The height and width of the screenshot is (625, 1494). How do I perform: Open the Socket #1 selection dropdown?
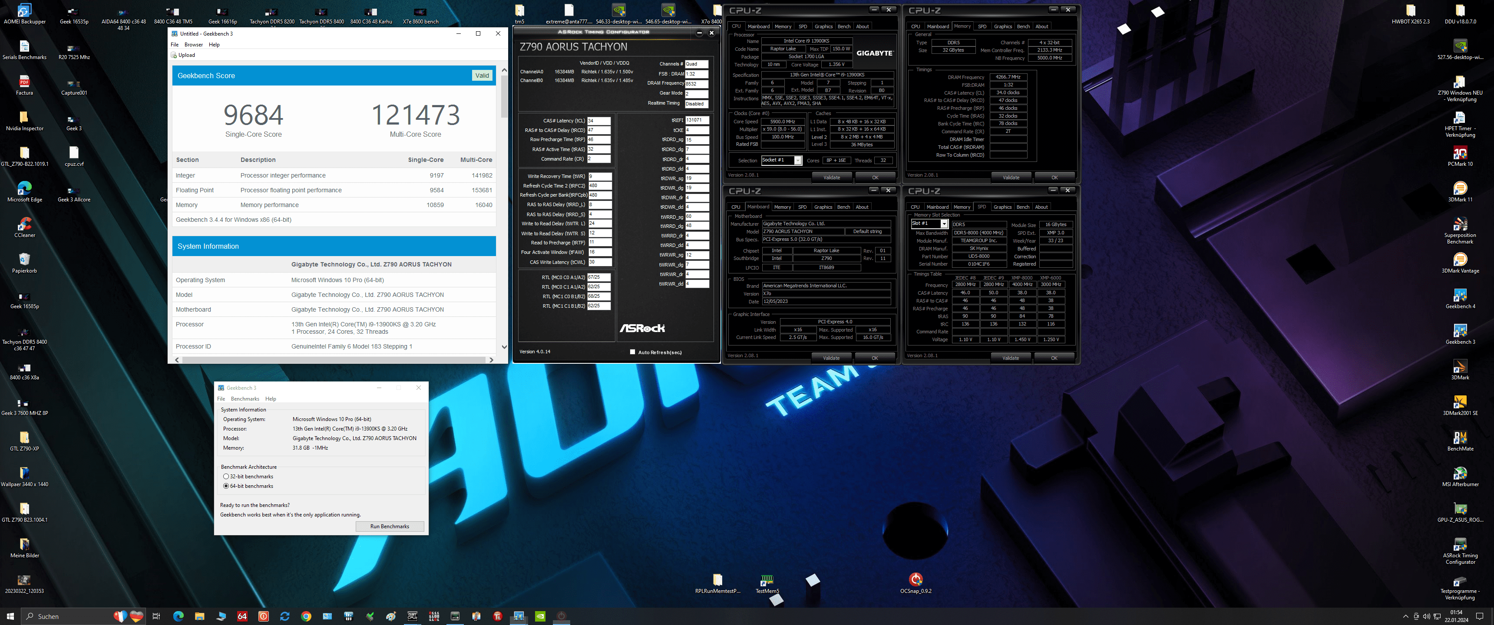(x=781, y=161)
